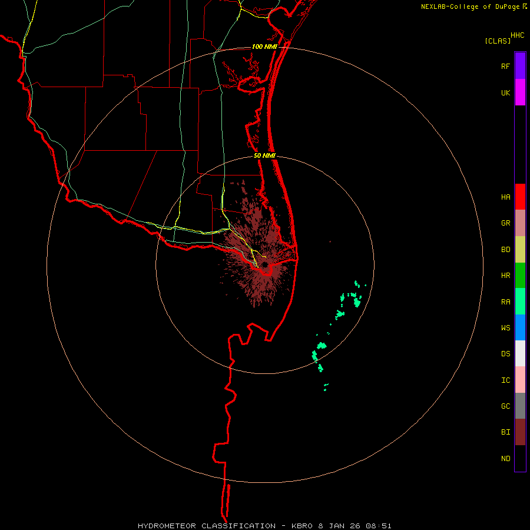Click the "KBRO" radar station identifier
The height and width of the screenshot is (530, 530).
point(302,526)
